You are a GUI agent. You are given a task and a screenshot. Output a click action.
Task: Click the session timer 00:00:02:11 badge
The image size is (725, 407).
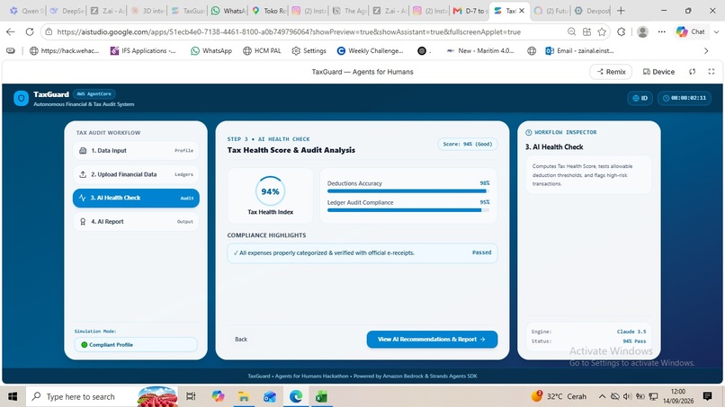[x=685, y=98]
